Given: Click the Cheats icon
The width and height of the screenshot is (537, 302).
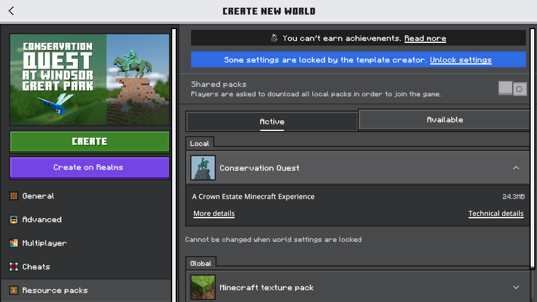Looking at the screenshot, I should [14, 267].
